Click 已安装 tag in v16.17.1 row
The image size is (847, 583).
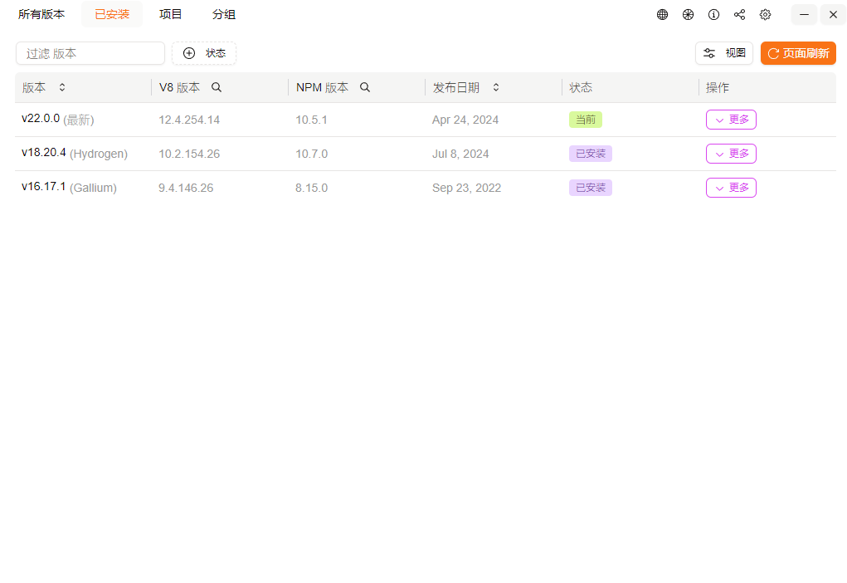591,188
